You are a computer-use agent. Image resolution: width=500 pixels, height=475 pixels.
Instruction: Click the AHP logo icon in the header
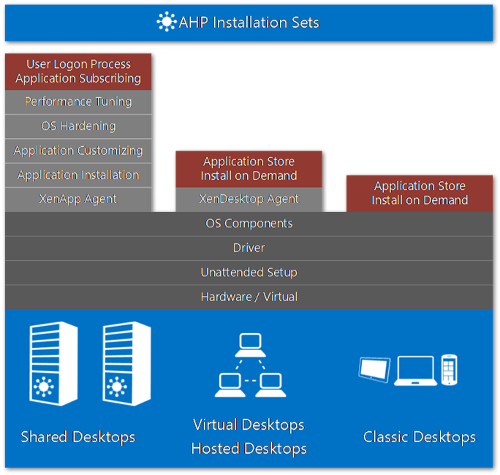167,22
